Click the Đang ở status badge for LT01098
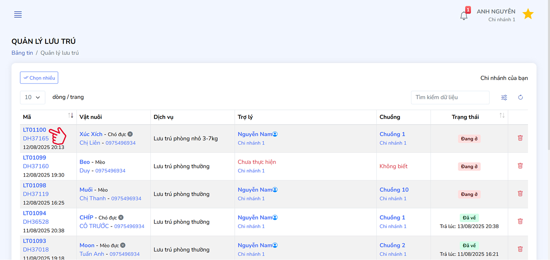 pos(469,194)
